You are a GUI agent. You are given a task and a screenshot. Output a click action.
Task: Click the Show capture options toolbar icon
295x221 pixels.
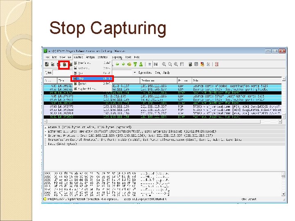click(x=53, y=65)
